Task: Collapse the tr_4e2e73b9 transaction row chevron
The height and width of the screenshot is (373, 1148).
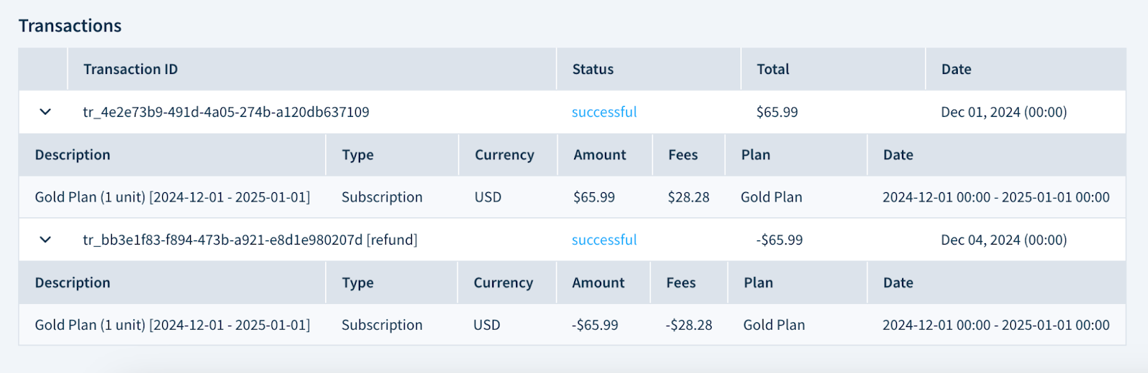Action: pyautogui.click(x=45, y=112)
